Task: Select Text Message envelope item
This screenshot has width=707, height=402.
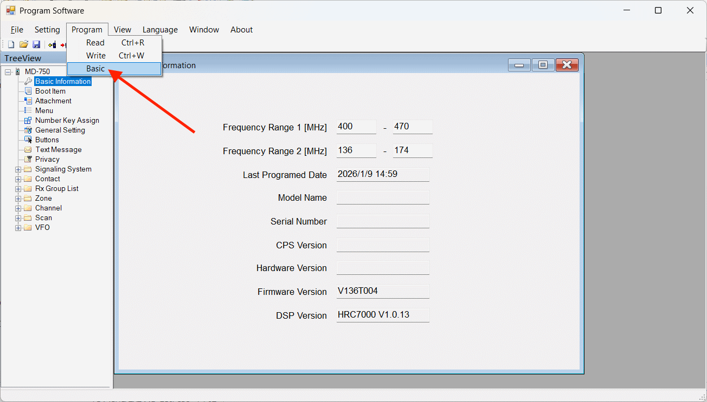Action: pos(58,149)
